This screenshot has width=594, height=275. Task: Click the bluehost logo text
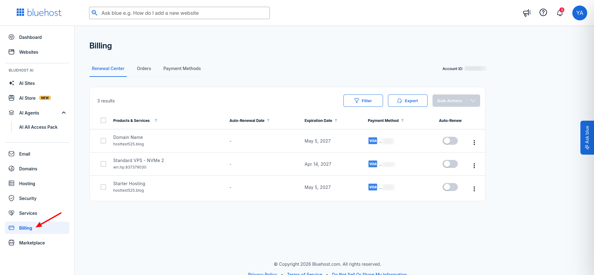pos(44,13)
